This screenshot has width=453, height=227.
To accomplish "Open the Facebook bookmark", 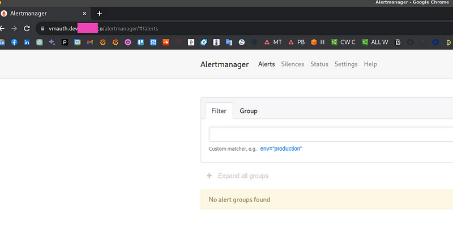I will coord(14,42).
